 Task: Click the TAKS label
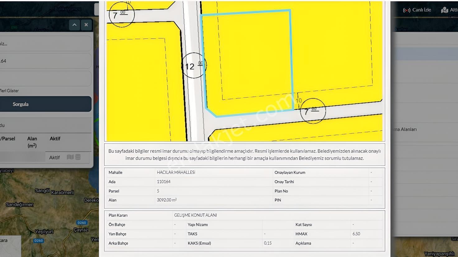pyautogui.click(x=192, y=234)
